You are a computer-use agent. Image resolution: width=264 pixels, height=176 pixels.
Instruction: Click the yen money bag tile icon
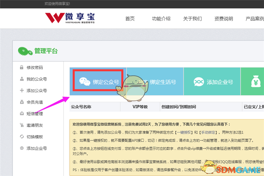(256, 81)
